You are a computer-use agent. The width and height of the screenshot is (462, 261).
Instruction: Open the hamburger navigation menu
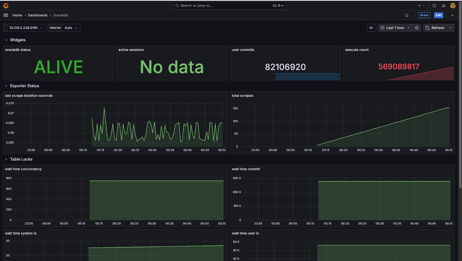coord(6,15)
